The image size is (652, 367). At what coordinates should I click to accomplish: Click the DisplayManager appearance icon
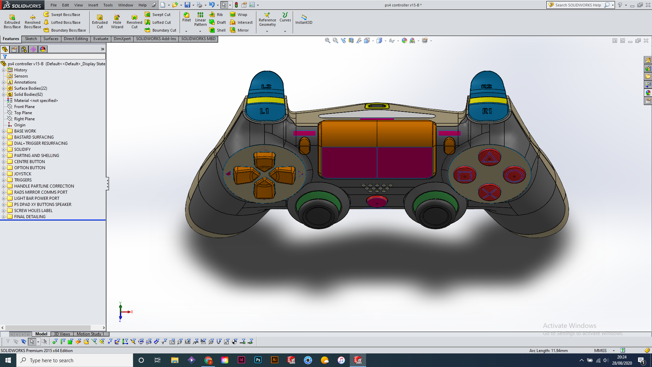pyautogui.click(x=43, y=49)
